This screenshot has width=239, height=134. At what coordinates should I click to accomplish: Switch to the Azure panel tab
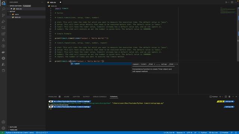(66, 97)
